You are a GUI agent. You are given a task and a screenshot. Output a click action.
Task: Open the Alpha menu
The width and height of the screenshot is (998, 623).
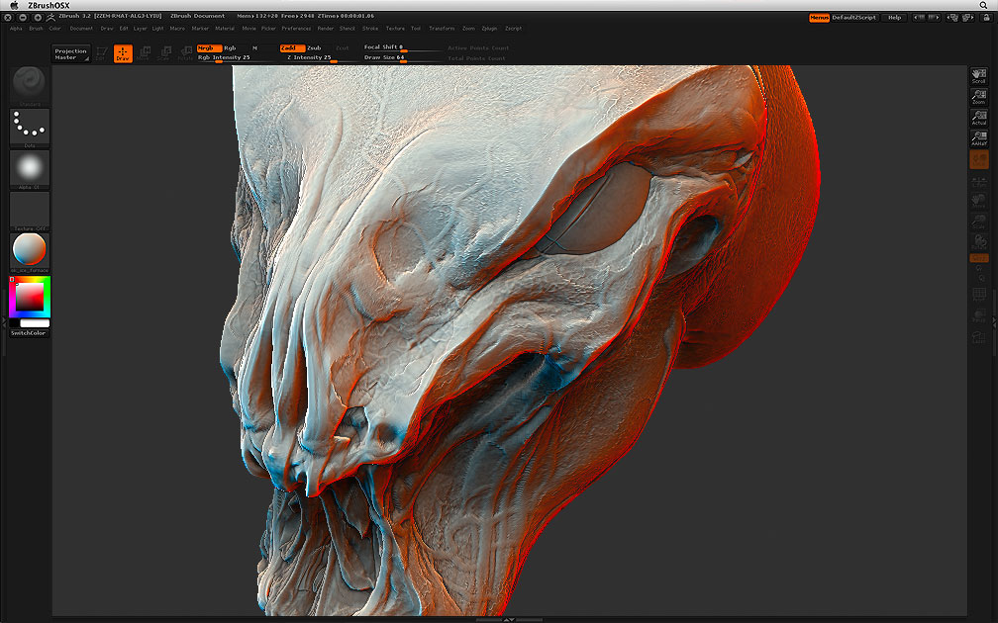coord(16,29)
